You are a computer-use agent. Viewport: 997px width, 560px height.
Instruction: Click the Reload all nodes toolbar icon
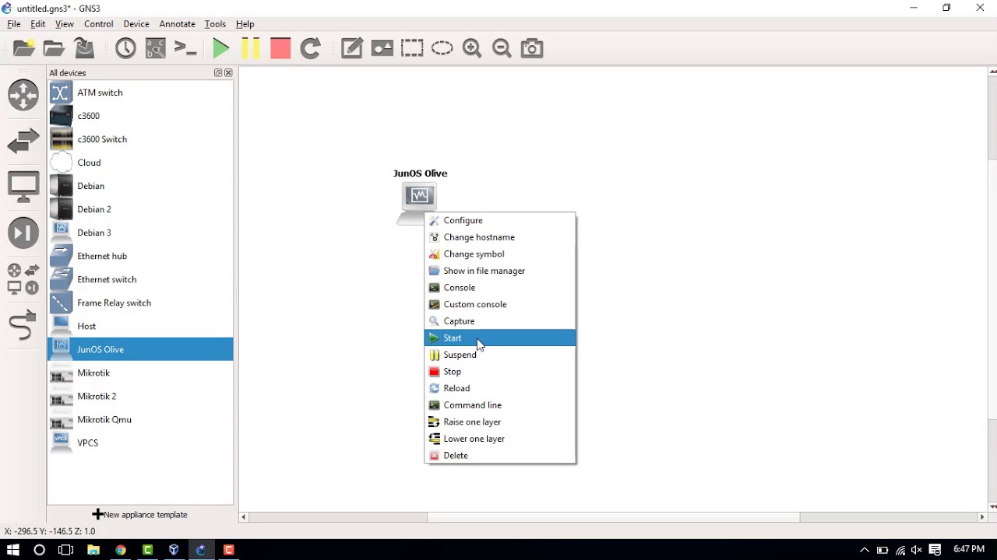pyautogui.click(x=311, y=48)
